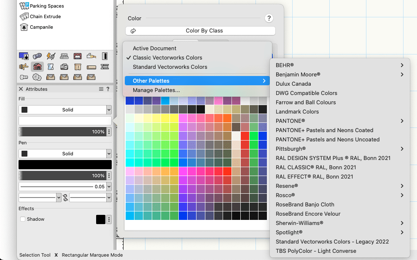The width and height of the screenshot is (417, 260).
Task: Expand the BEHR® submenu
Action: (x=340, y=65)
